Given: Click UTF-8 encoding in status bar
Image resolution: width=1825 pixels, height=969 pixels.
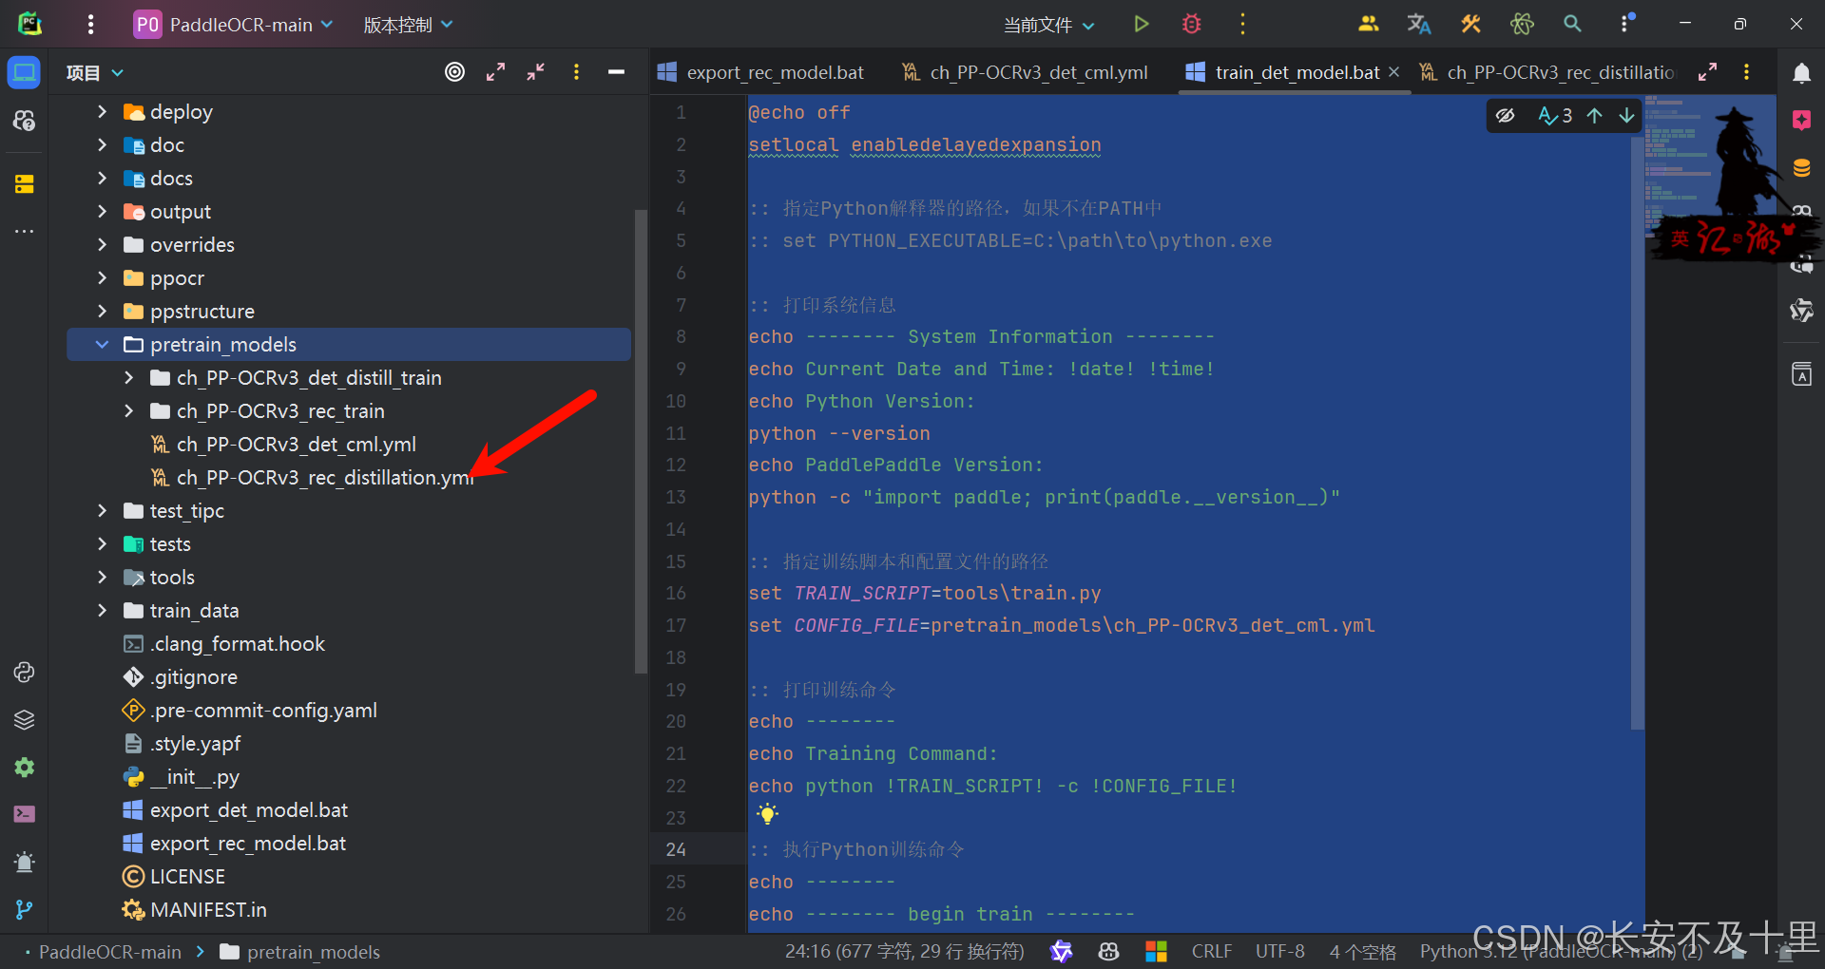Looking at the screenshot, I should [x=1279, y=951].
